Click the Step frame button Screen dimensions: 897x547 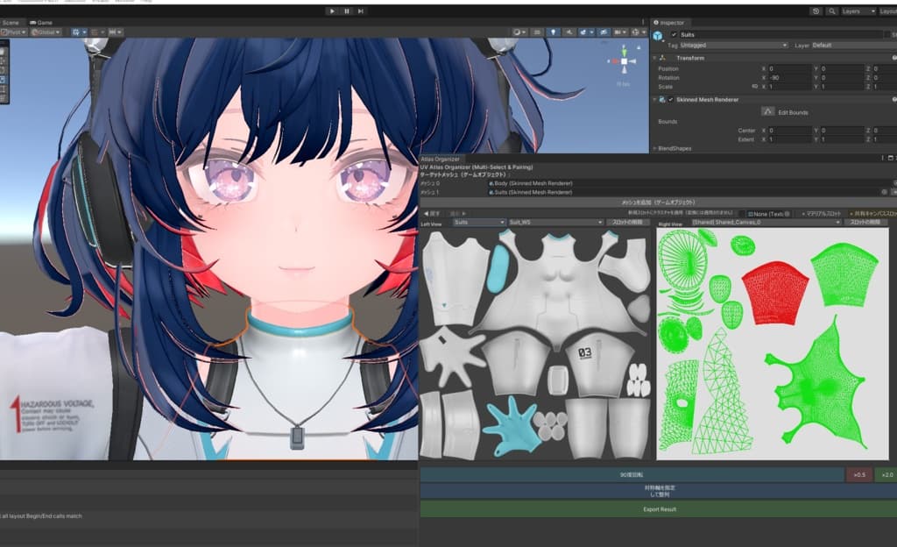click(361, 11)
